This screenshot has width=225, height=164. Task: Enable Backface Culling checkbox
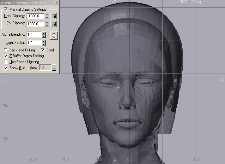6,50
